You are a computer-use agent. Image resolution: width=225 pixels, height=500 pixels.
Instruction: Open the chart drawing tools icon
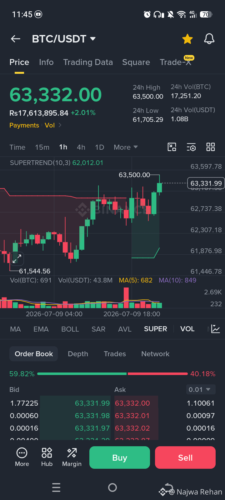tap(172, 147)
